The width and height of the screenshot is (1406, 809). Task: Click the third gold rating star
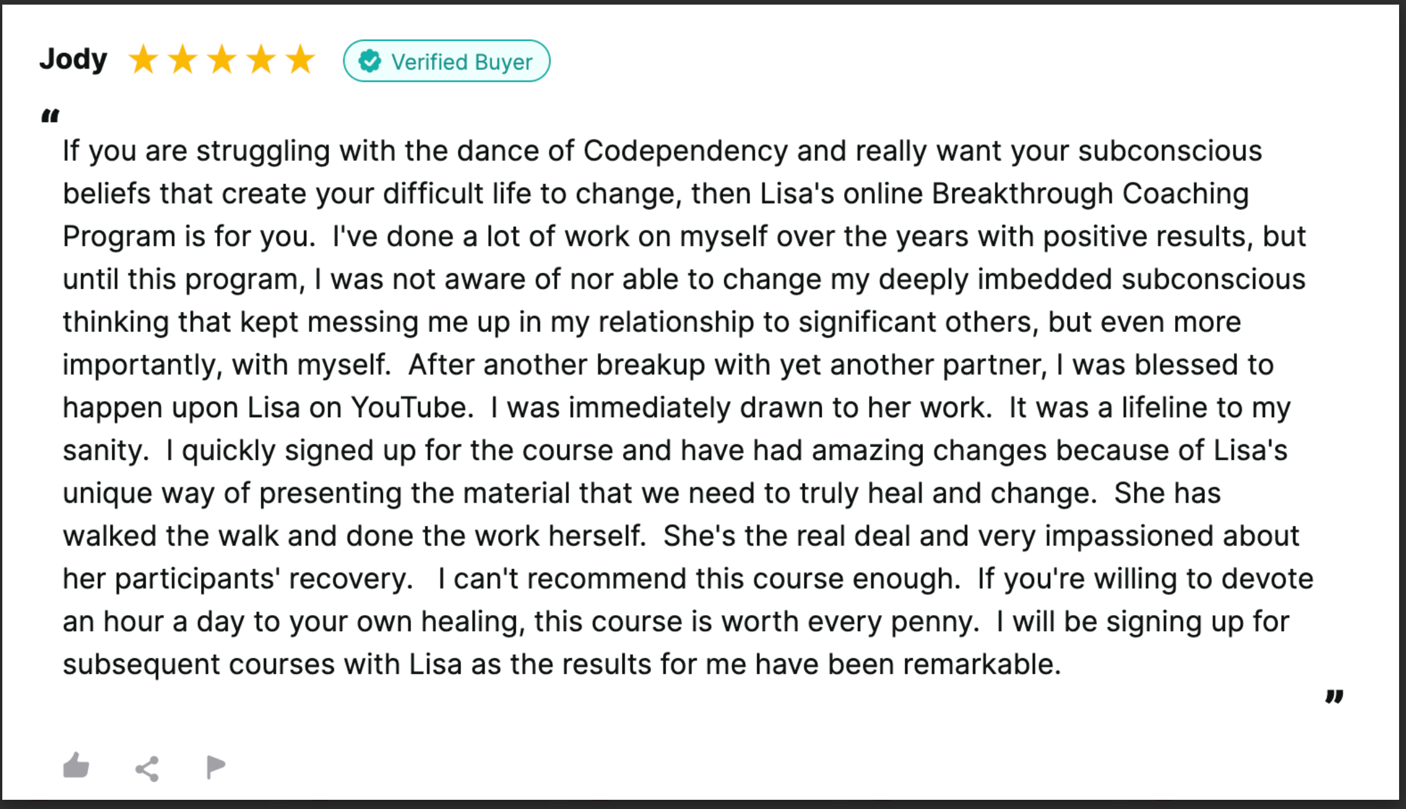coord(222,60)
